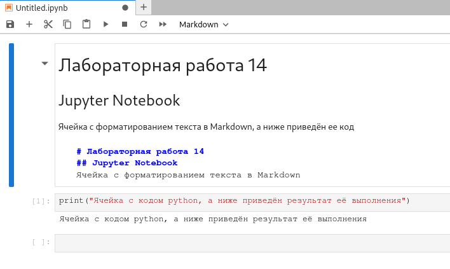
Task: Open a new launcher tab
Action: coord(144,8)
